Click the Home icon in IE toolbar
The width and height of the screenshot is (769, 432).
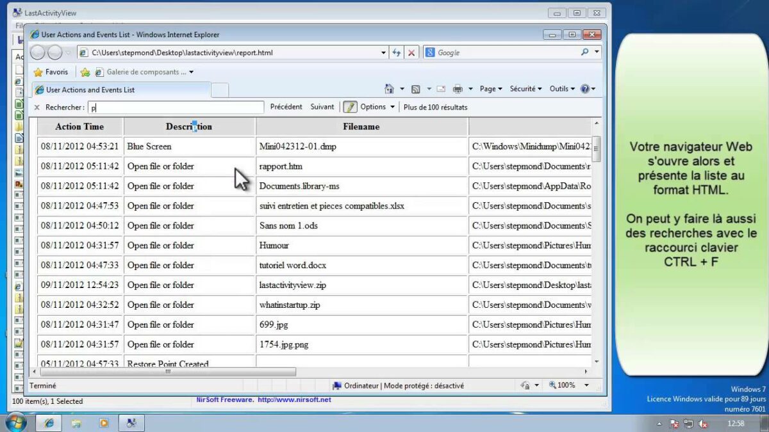[389, 89]
